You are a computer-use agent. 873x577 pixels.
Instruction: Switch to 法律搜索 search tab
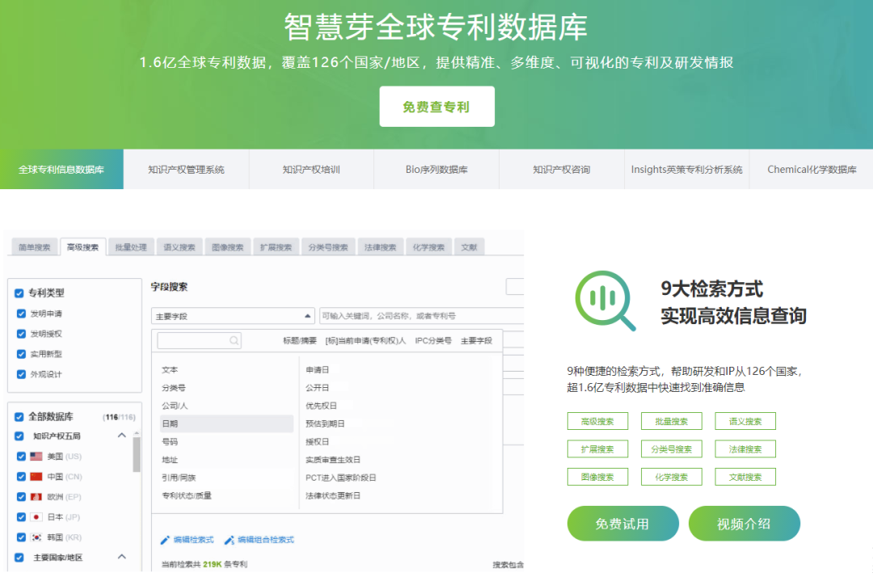[x=380, y=247]
